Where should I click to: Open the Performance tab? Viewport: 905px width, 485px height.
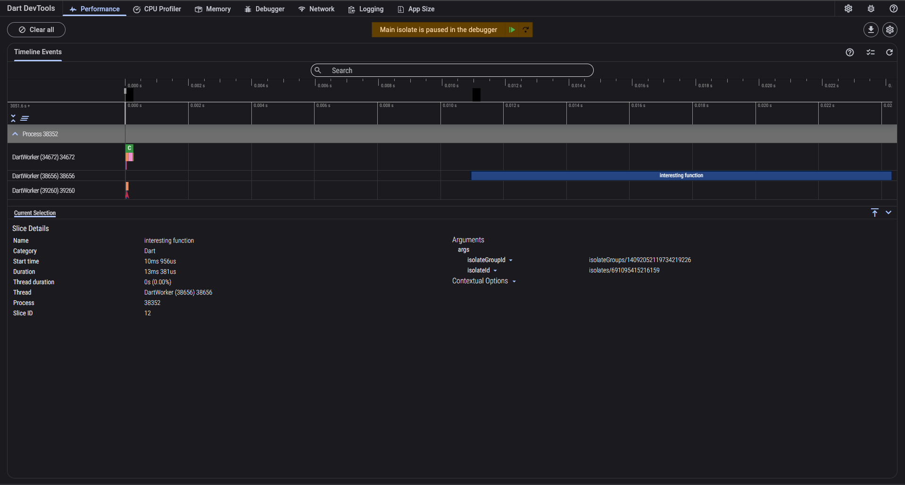94,9
